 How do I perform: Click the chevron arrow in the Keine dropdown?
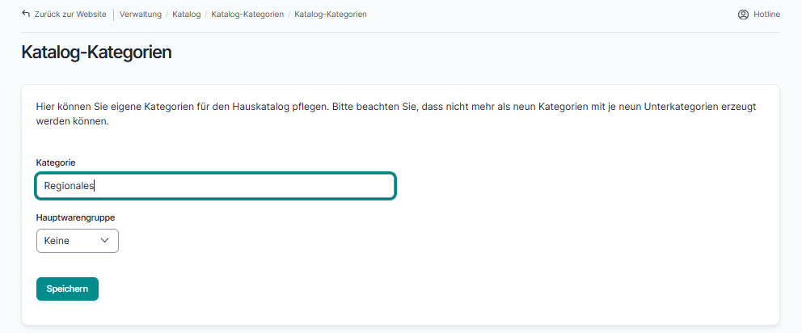pos(105,241)
